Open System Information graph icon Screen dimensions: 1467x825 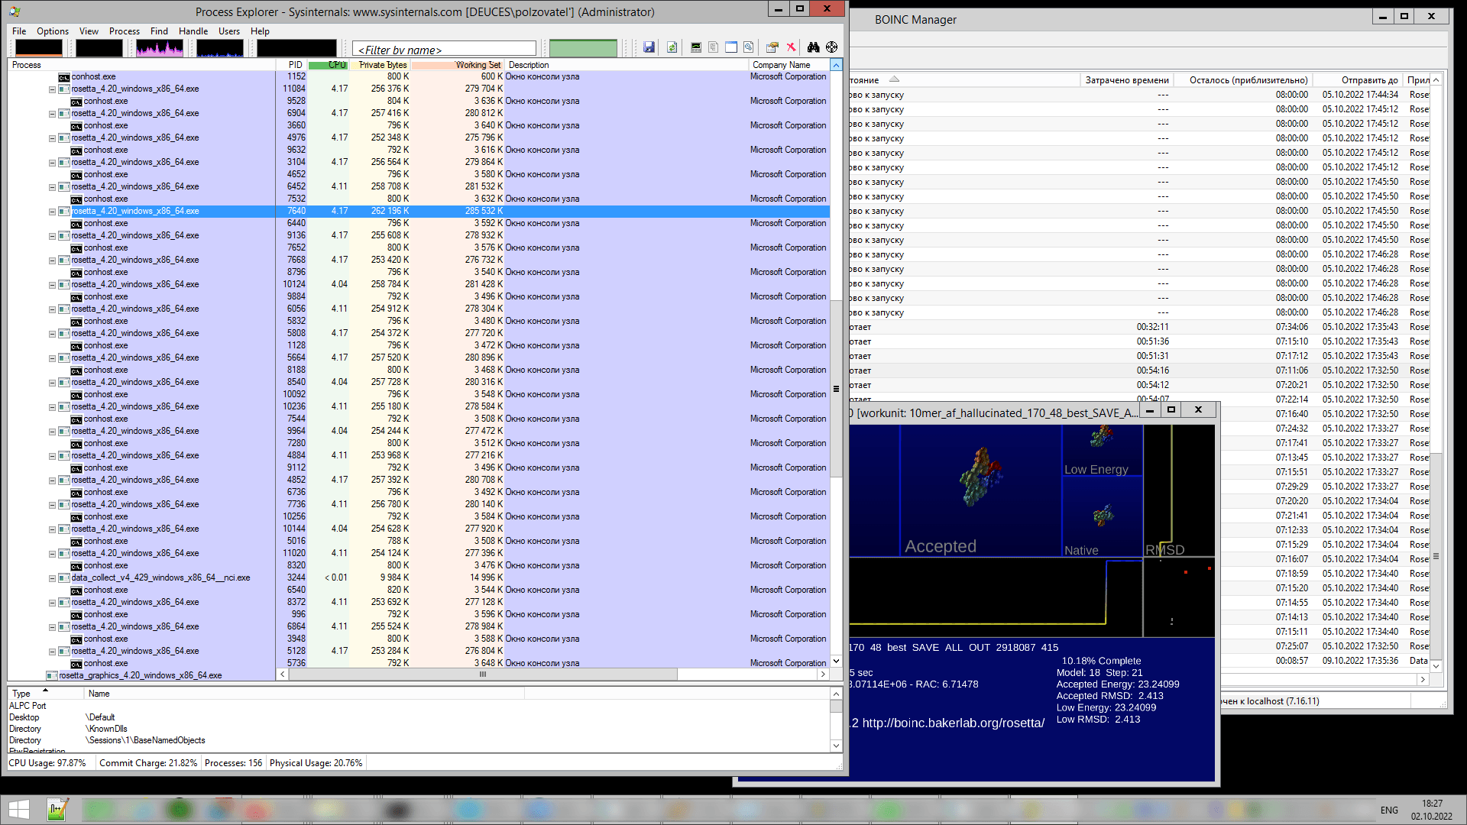[x=695, y=47]
